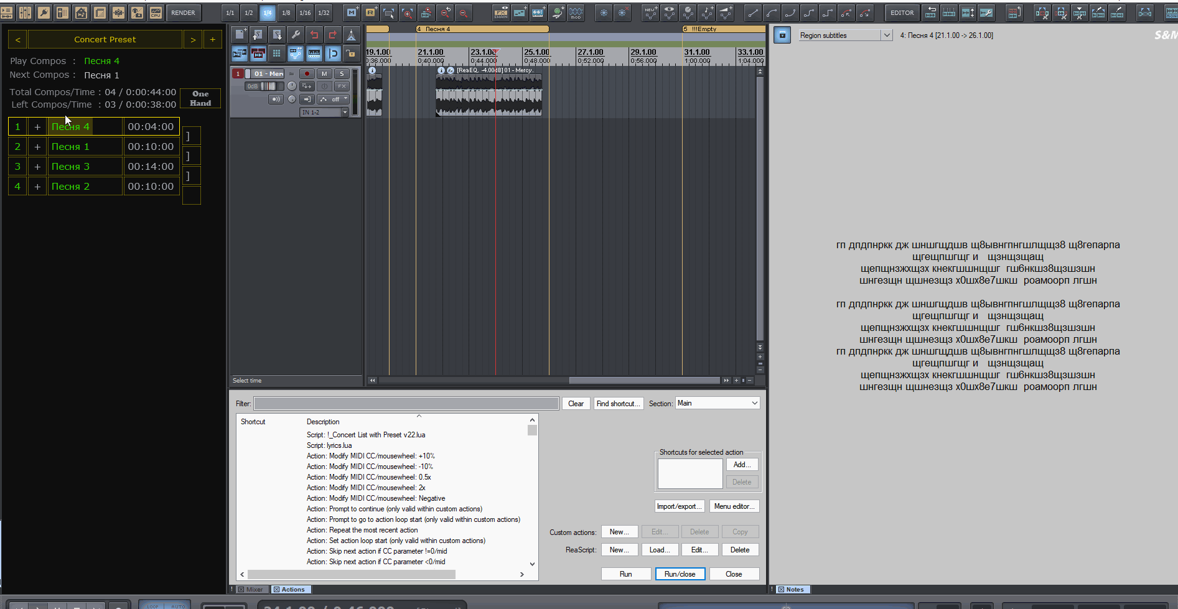Select the lyrics.lua script action
This screenshot has height=609, width=1178.
point(329,445)
